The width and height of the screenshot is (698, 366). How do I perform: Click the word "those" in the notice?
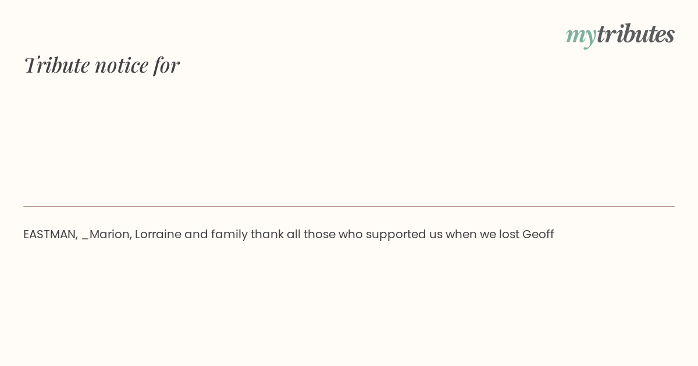tap(319, 234)
